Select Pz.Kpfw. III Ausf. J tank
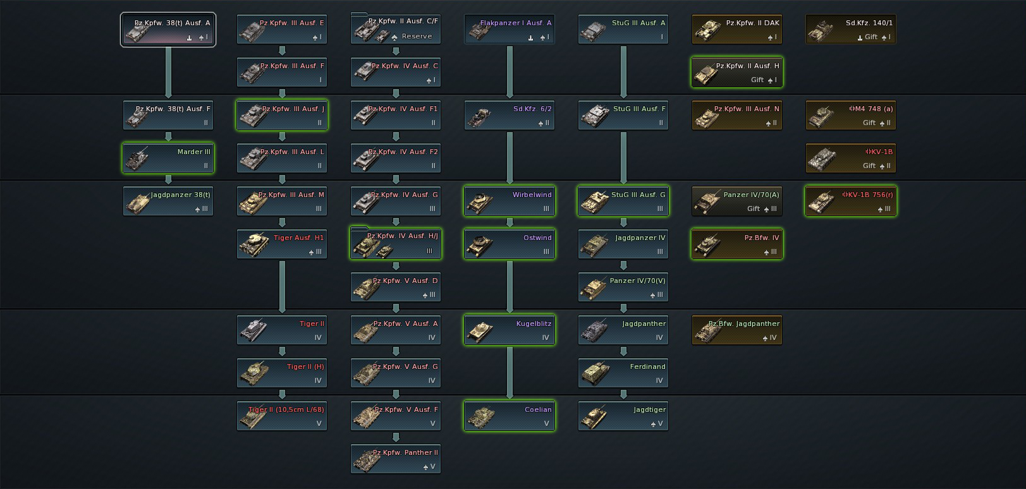1026x489 pixels. pyautogui.click(x=282, y=115)
